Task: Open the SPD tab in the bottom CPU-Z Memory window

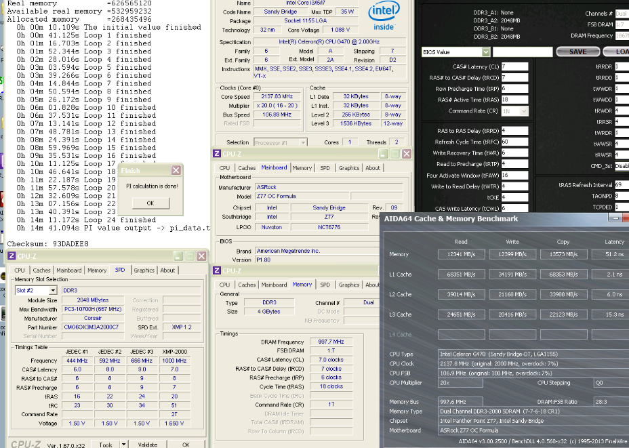Action: (325, 285)
